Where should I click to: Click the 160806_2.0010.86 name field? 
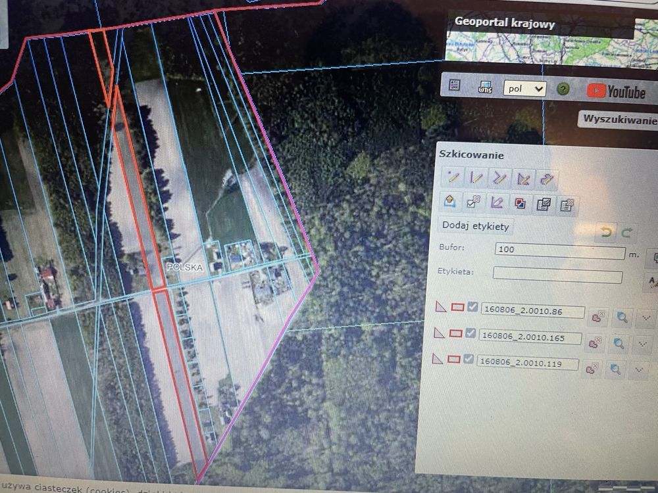pyautogui.click(x=532, y=311)
